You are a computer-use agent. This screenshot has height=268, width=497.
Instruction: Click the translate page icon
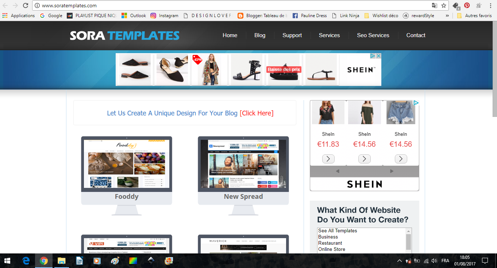pos(434,5)
